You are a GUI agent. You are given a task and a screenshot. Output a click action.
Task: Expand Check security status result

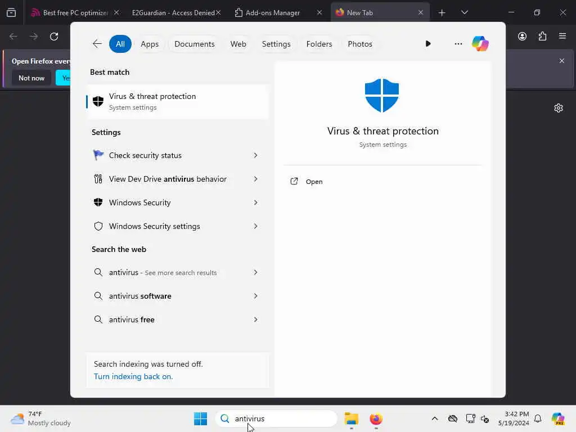(x=255, y=155)
